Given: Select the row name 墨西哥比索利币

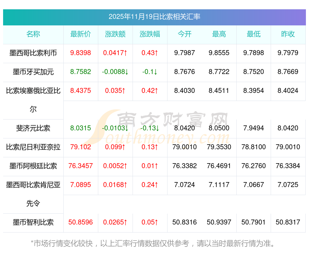Looking at the screenshot, I should pos(33,53).
